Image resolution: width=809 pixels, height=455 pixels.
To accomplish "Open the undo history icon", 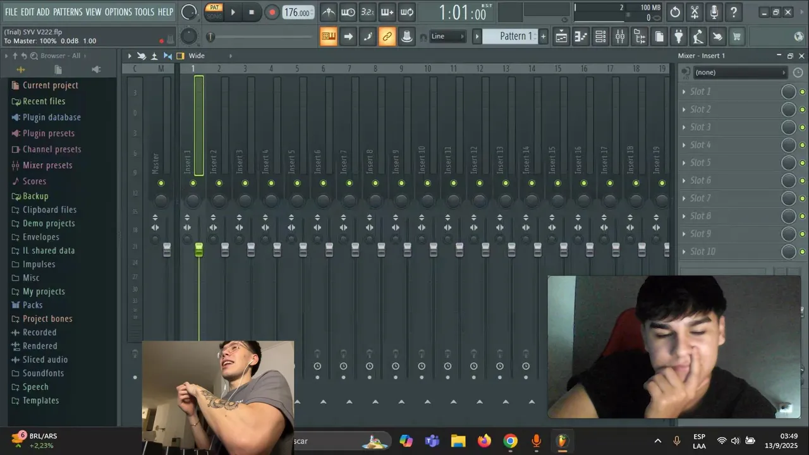I will point(675,12).
